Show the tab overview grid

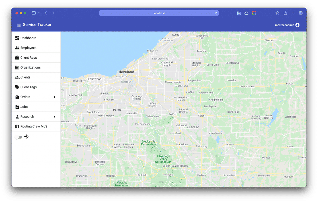click(x=301, y=13)
